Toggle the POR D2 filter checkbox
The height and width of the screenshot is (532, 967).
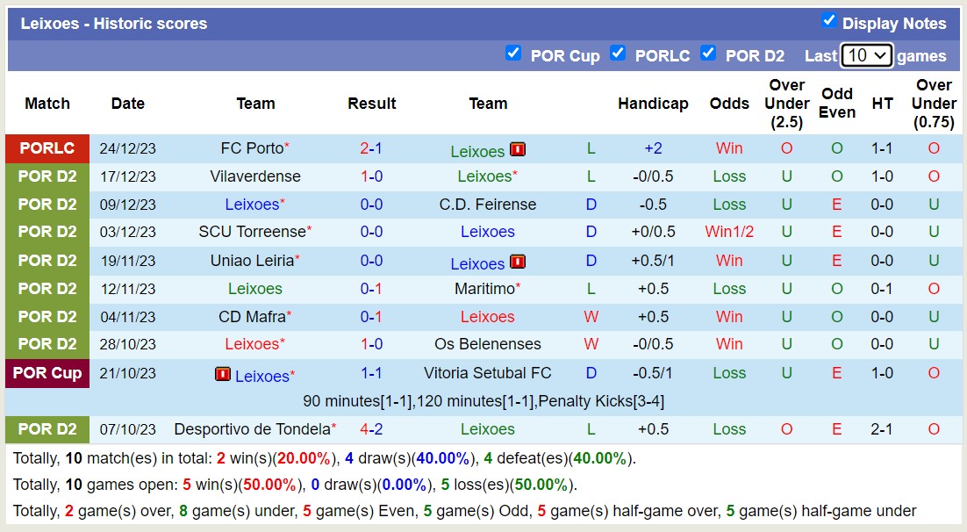[x=708, y=54]
